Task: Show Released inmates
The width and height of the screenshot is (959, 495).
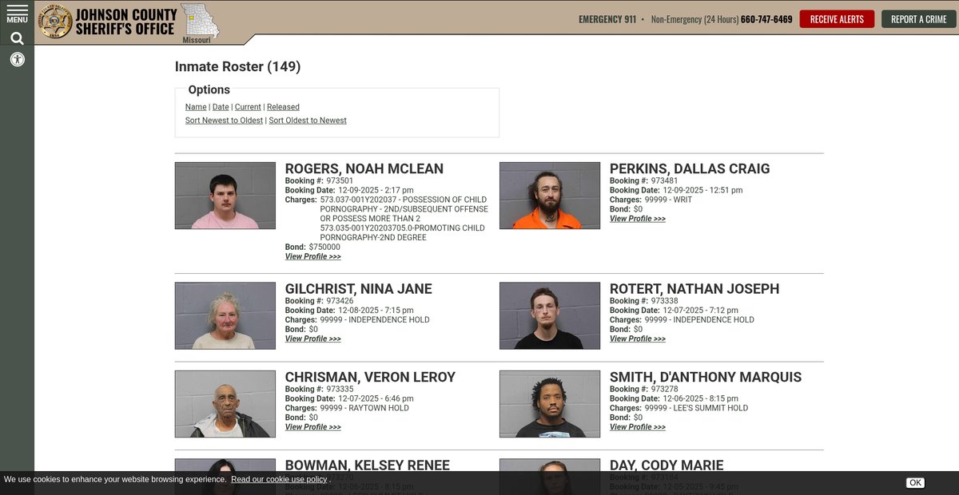Action: 283,107
